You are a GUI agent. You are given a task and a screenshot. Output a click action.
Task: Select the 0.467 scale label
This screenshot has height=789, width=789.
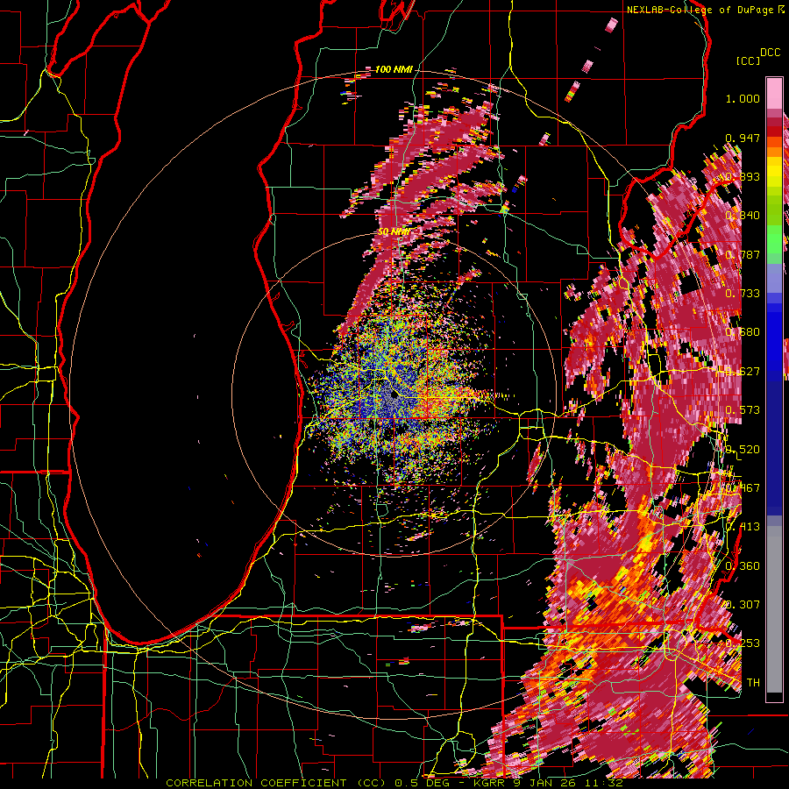click(743, 488)
